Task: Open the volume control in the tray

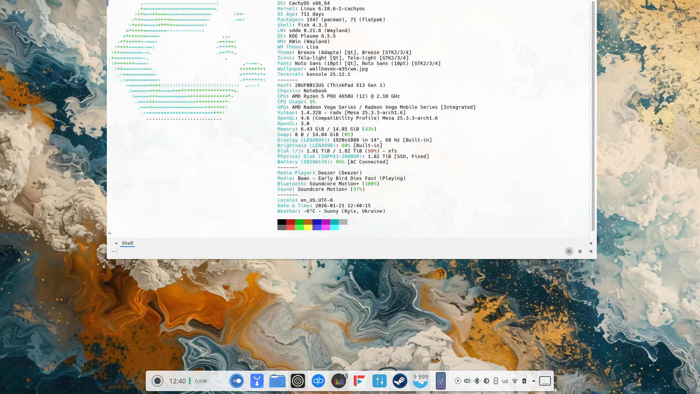Action: (467, 381)
